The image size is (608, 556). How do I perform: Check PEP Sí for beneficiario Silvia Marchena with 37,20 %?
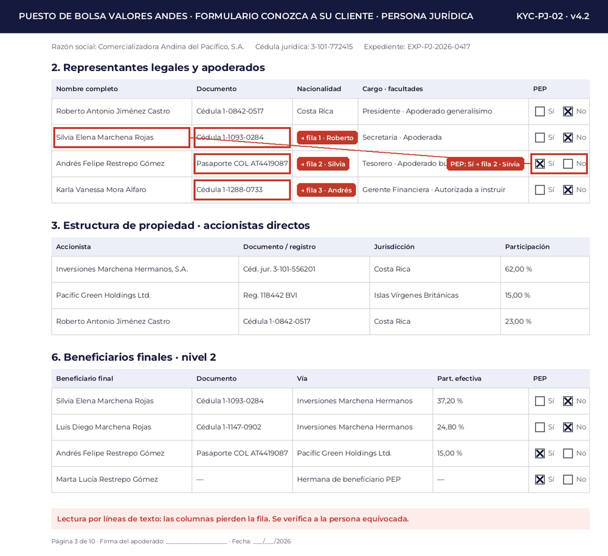(x=539, y=401)
